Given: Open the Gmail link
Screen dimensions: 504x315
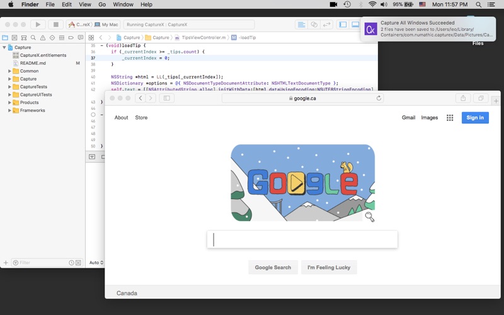Looking at the screenshot, I should pos(408,118).
